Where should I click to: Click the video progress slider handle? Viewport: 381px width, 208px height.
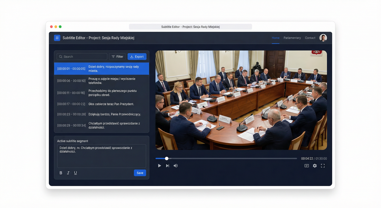(x=167, y=159)
